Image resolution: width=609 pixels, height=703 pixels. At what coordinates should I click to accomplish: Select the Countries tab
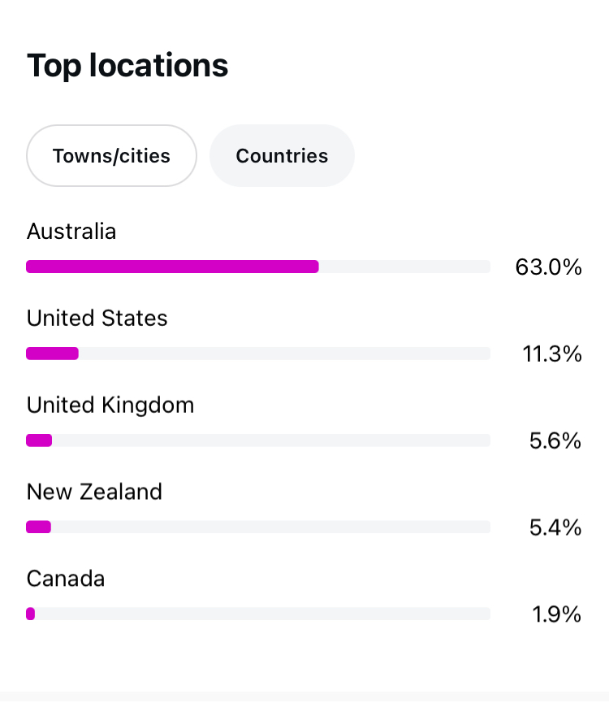[282, 155]
